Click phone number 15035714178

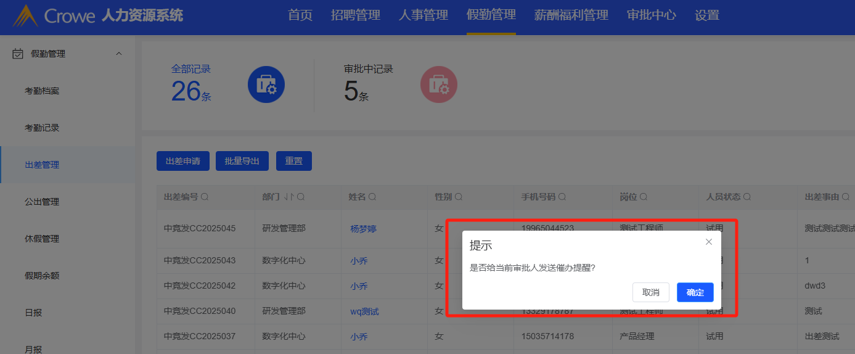pos(548,336)
